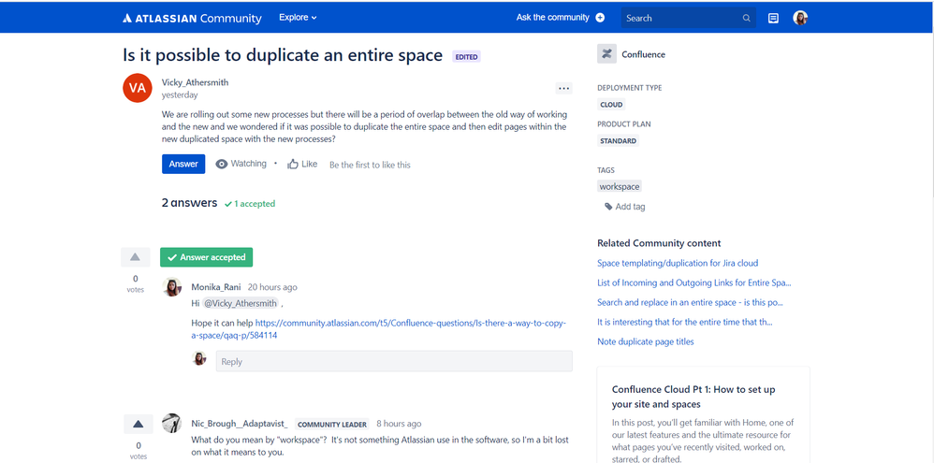Image resolution: width=934 pixels, height=463 pixels.
Task: Click 'yesterday' post timestamp
Action: pos(180,94)
